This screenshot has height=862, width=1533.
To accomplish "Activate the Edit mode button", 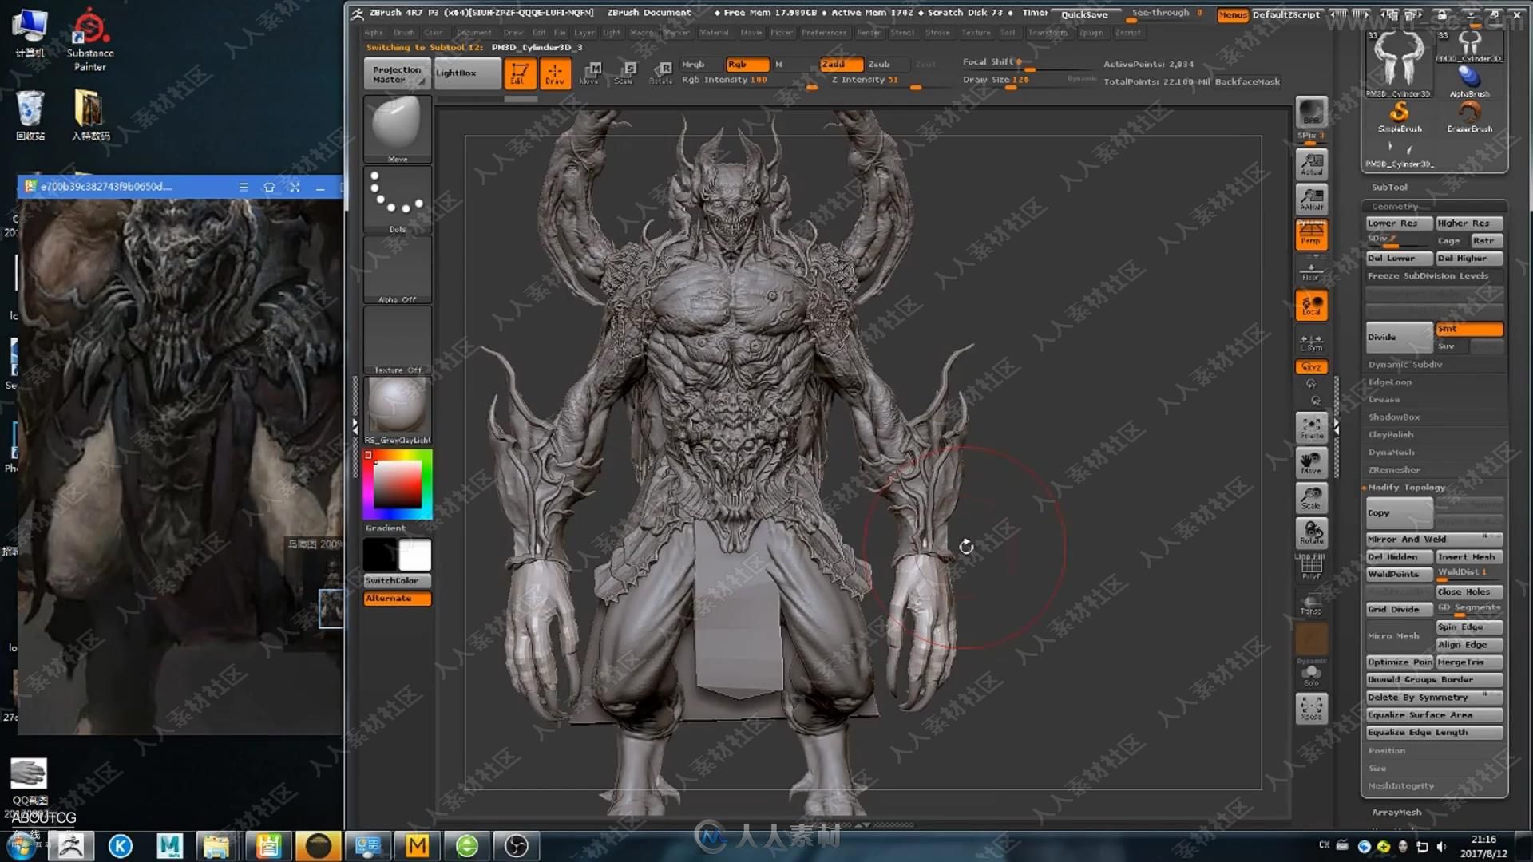I will 519,73.
